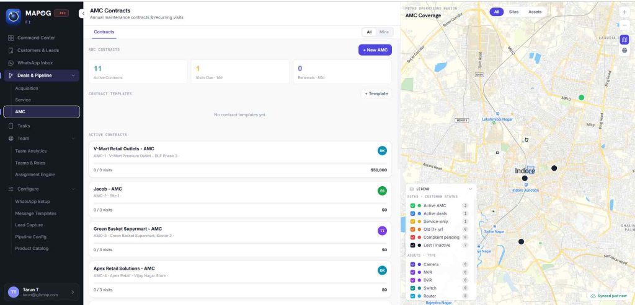Collapse the Configure section chevron
This screenshot has height=305, width=635.
point(73,189)
